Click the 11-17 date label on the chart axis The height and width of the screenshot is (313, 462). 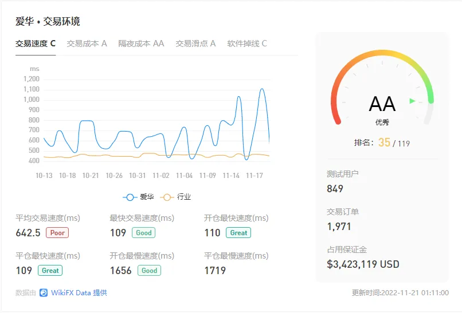tap(255, 176)
